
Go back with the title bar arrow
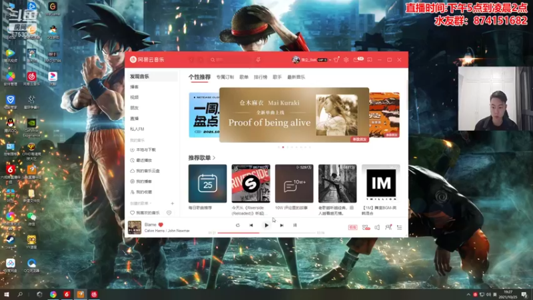click(191, 60)
